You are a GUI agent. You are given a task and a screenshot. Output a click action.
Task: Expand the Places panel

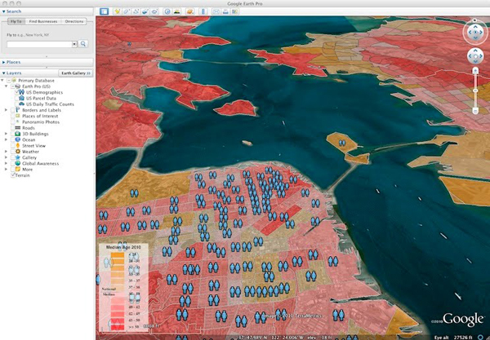pos(3,63)
